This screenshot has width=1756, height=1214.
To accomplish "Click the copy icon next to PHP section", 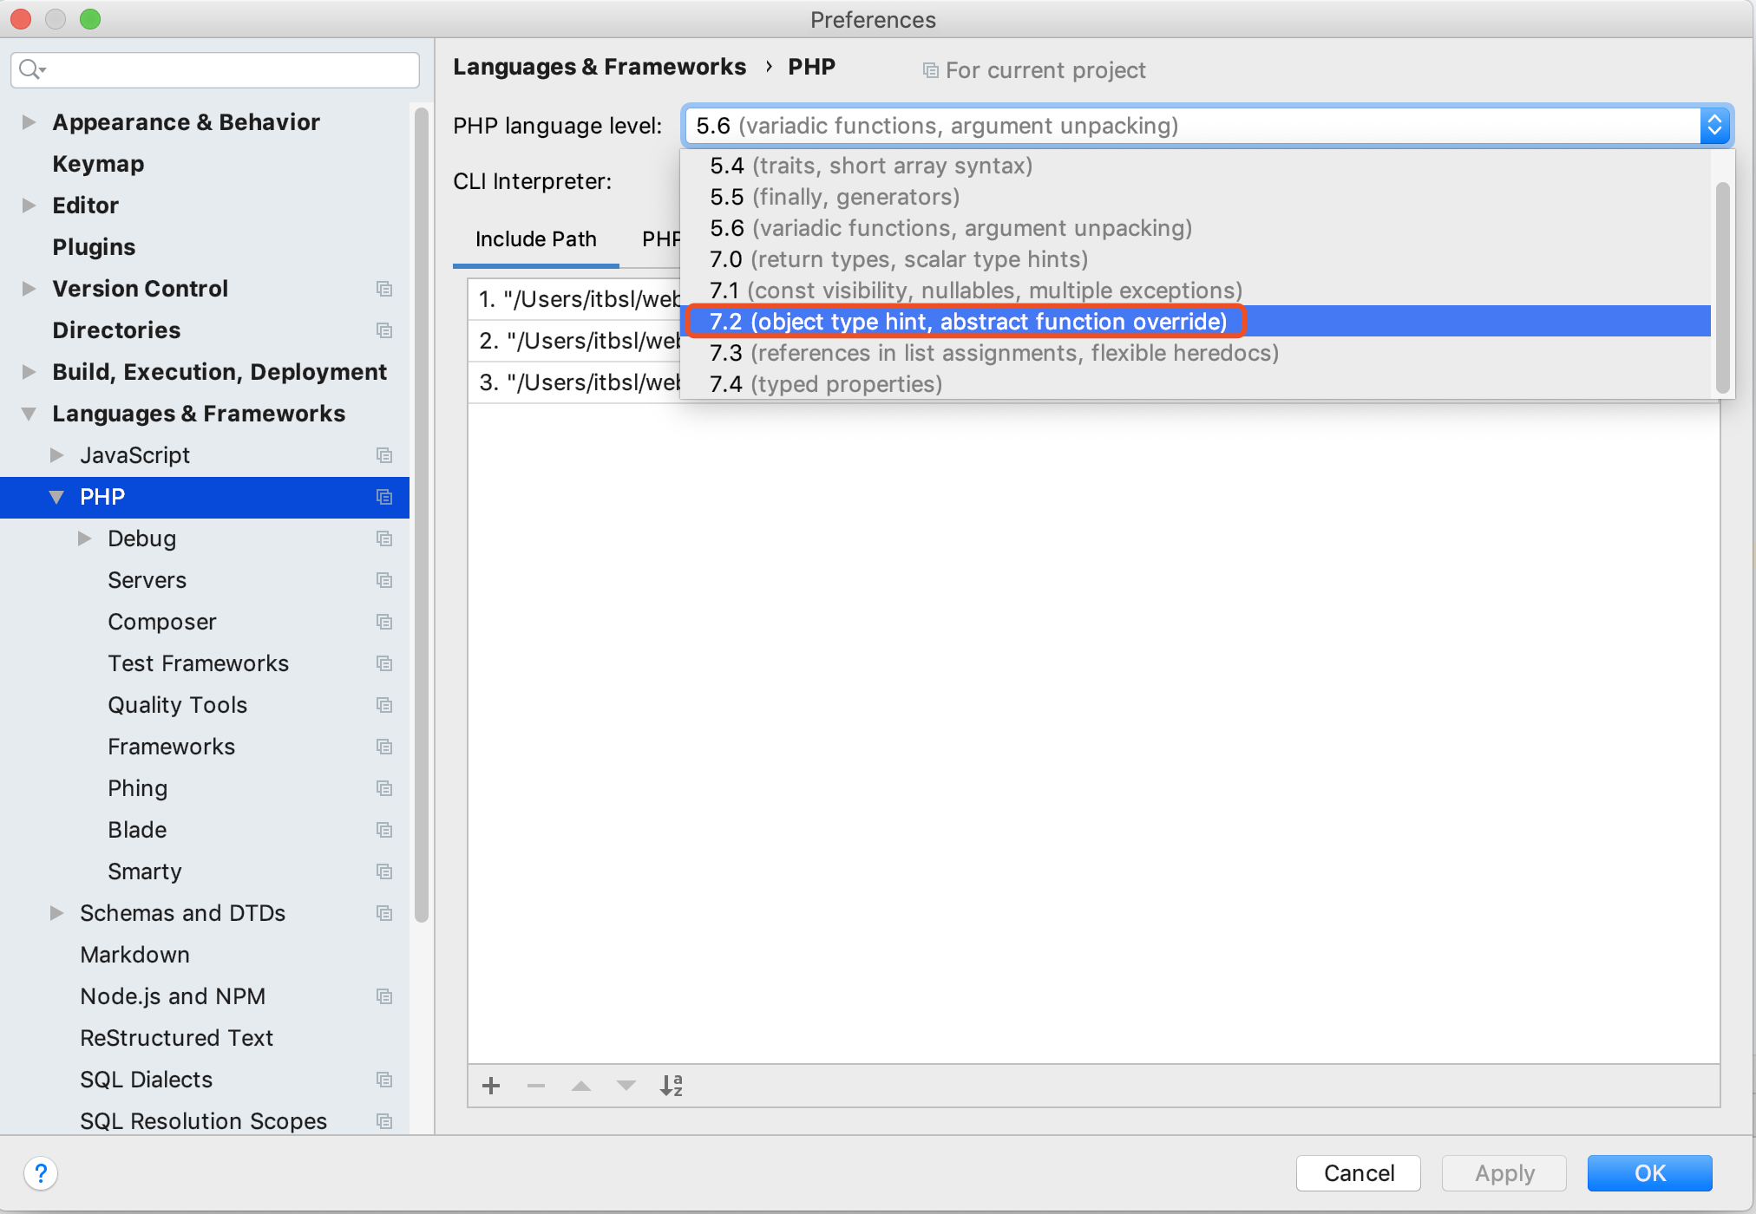I will click(387, 496).
